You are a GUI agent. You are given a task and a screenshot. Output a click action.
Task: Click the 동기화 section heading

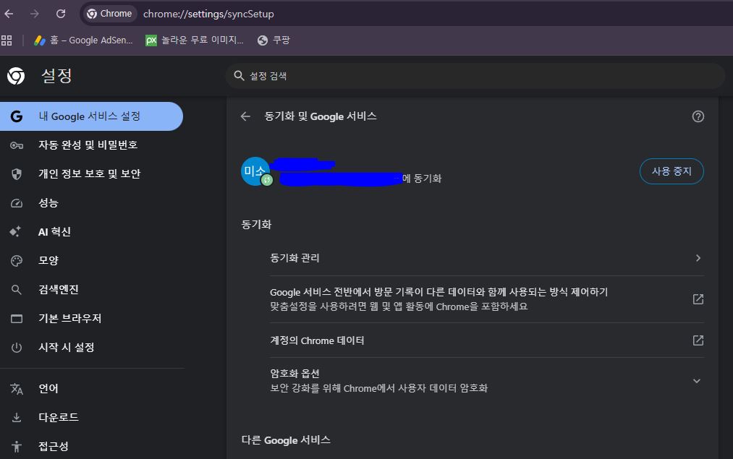[x=256, y=225]
